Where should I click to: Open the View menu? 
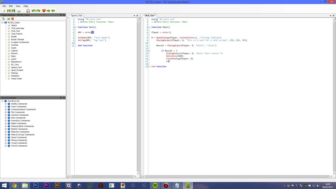tap(18, 6)
